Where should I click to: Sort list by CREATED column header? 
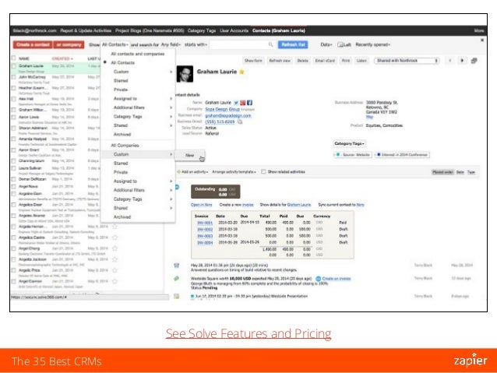tap(62, 58)
